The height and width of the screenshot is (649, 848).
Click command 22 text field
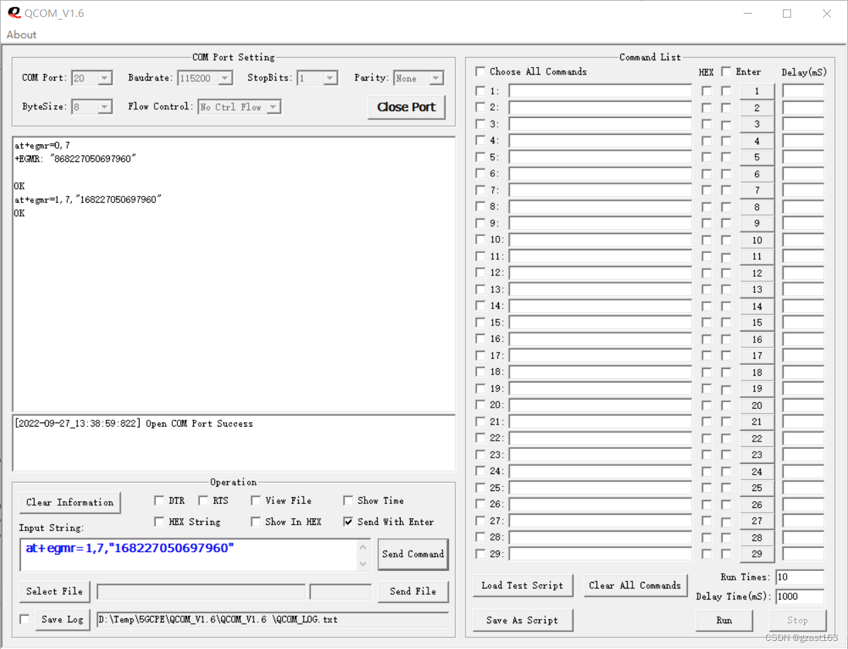click(600, 438)
